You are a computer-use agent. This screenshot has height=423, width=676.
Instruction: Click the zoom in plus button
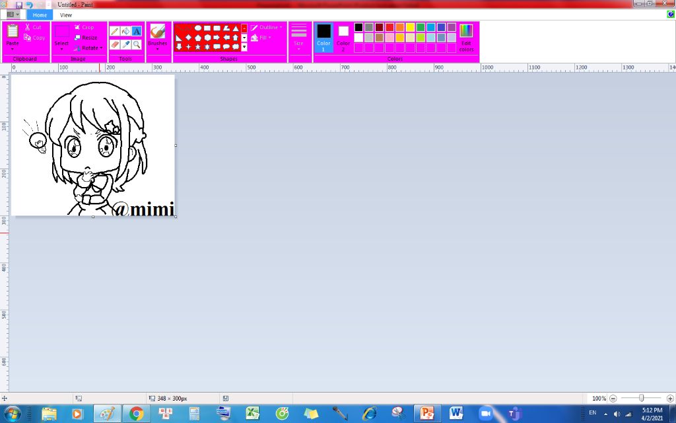pyautogui.click(x=670, y=399)
